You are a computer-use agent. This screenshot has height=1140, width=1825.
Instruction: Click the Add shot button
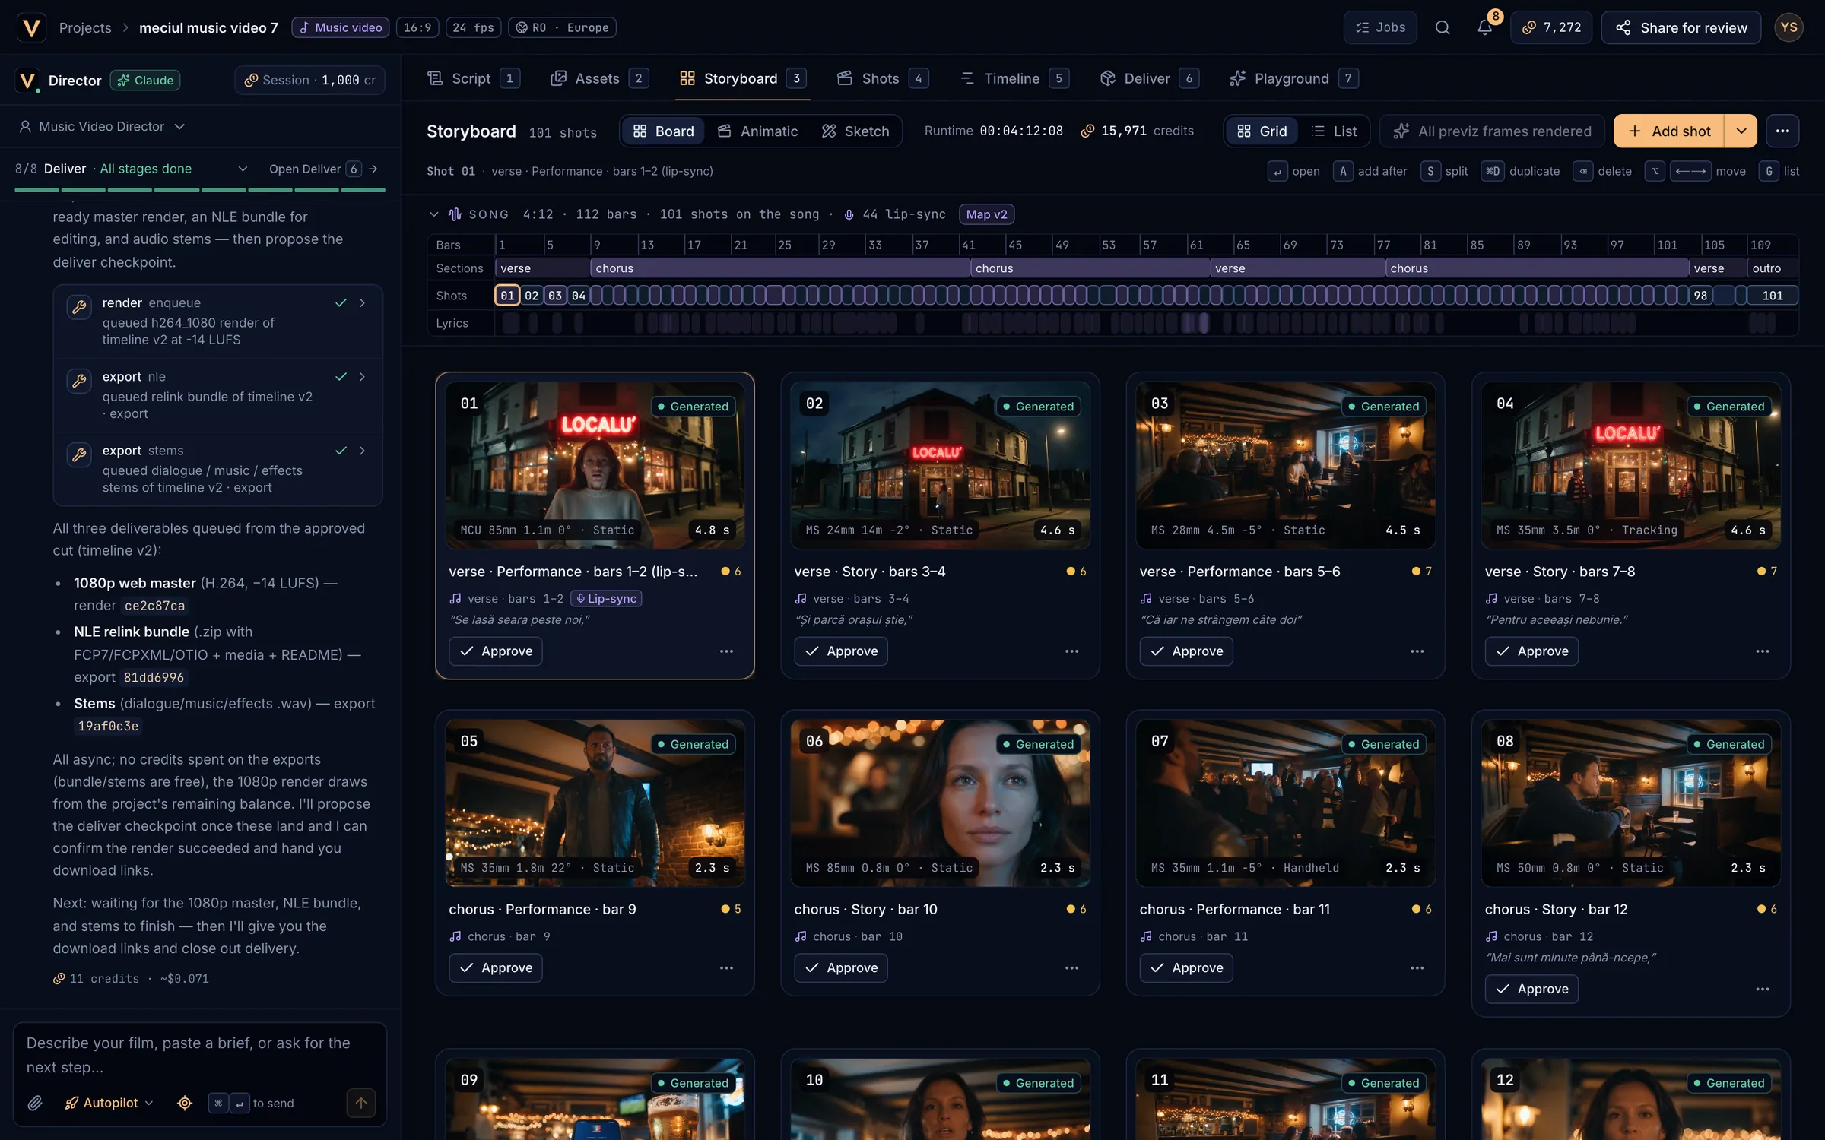[1669, 131]
